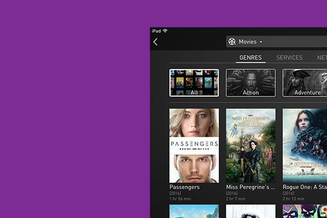
Task: Open the Miss Peregrine's movie poster
Action: coord(251,145)
